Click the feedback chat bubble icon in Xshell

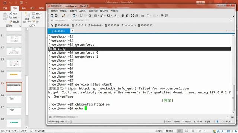tap(166, 16)
